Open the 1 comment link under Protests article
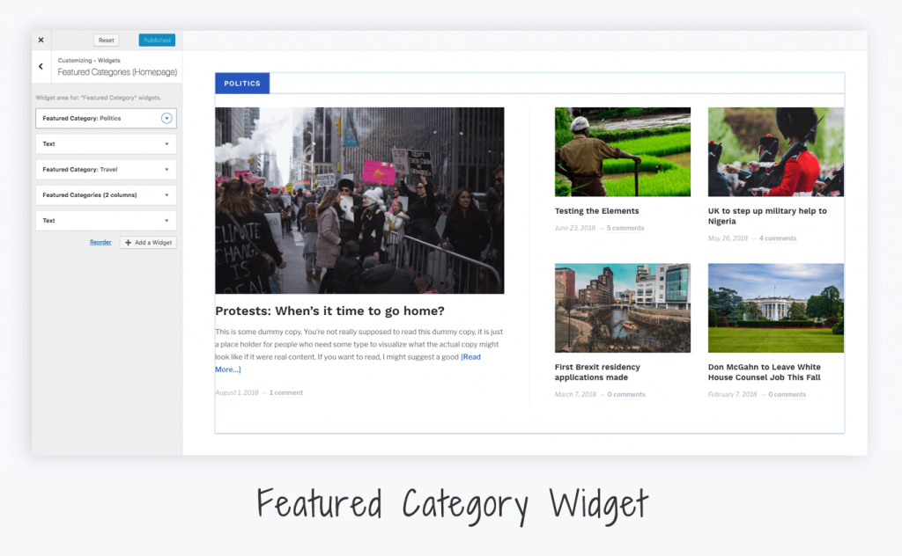 [286, 393]
